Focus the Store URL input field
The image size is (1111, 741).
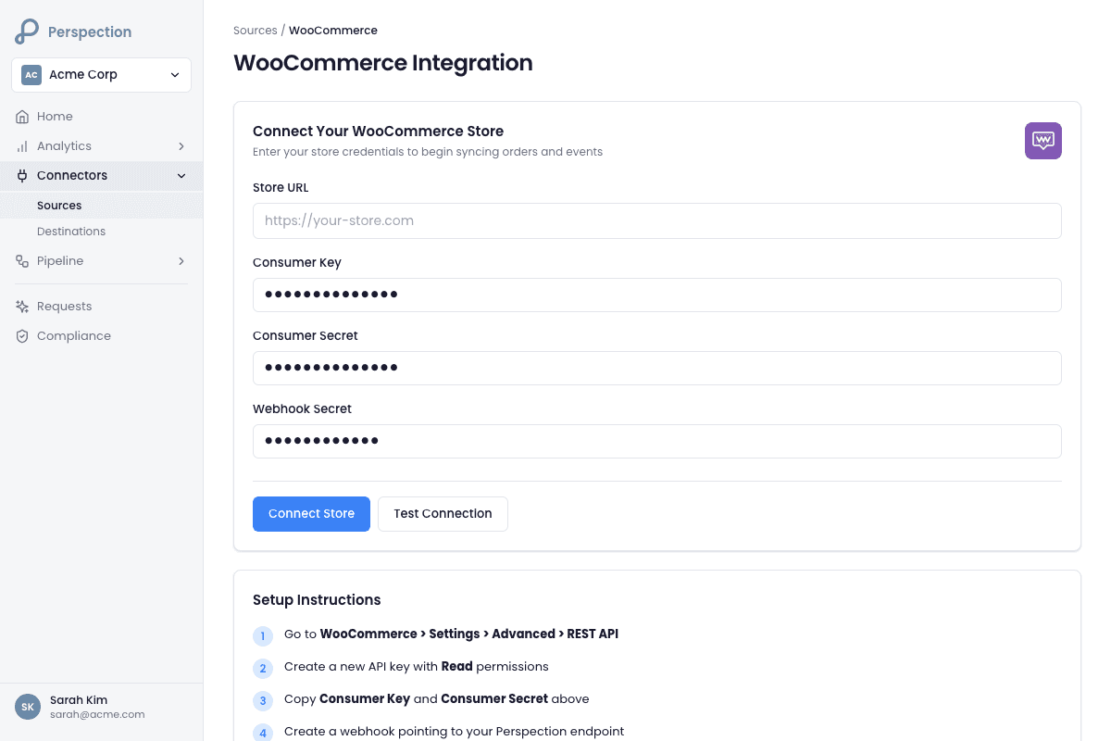657,221
